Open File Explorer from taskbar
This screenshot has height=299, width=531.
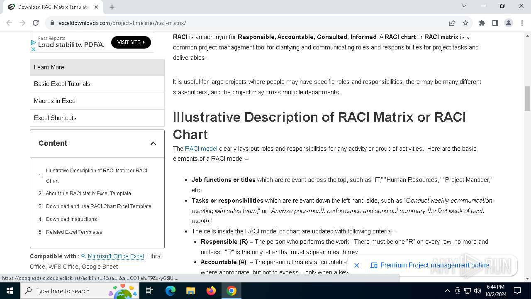coord(191,291)
